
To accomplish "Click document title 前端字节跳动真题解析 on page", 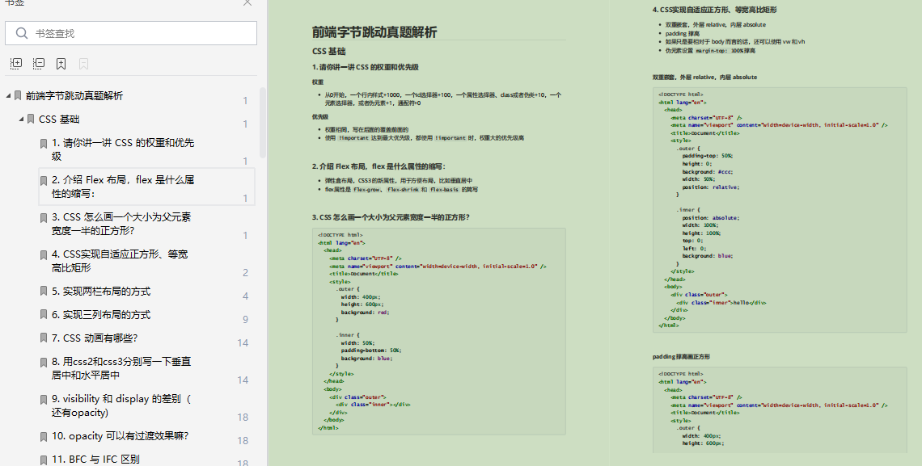I will click(x=374, y=32).
